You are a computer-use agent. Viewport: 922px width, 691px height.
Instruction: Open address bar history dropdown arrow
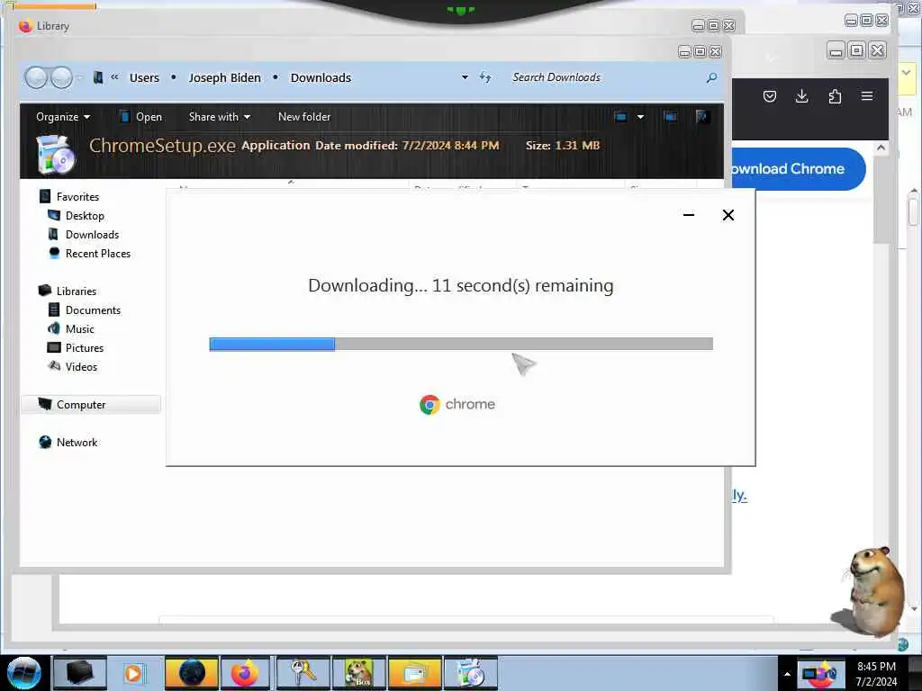coord(466,77)
